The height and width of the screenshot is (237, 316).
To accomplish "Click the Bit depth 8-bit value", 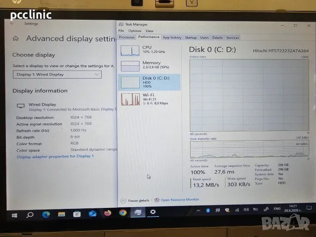I will click(75, 137).
